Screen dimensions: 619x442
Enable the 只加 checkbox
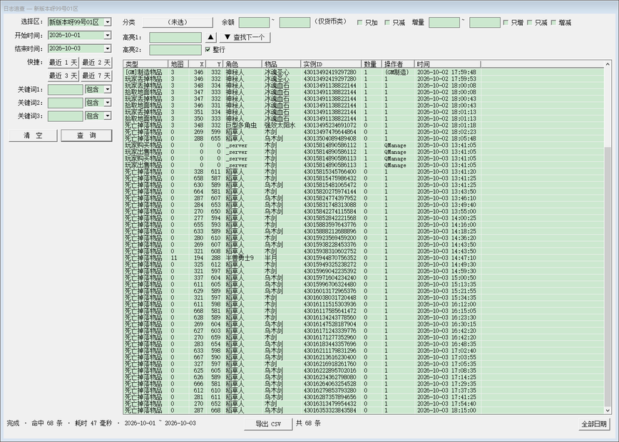click(x=359, y=23)
